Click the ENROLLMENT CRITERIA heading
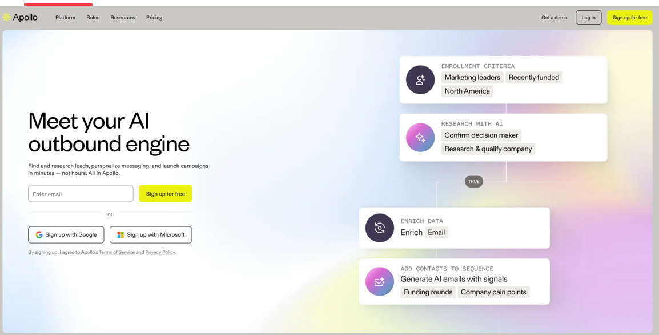659x335 pixels. pyautogui.click(x=478, y=66)
